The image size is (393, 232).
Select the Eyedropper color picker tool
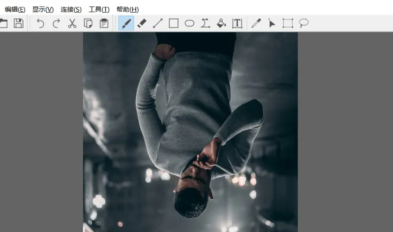click(256, 23)
